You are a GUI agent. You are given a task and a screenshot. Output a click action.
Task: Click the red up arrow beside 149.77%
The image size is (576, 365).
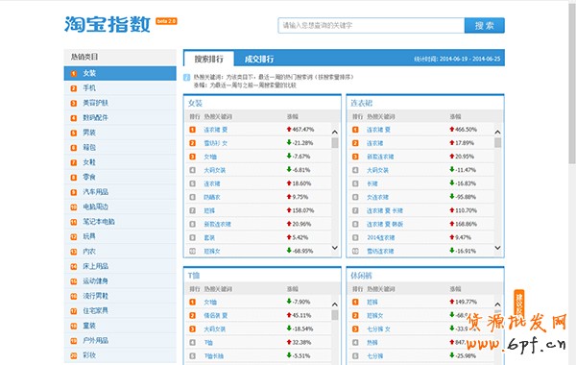[x=452, y=302]
